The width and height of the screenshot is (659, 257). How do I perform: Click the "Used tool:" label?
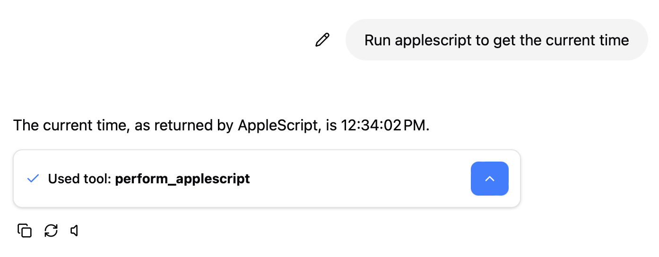point(79,179)
